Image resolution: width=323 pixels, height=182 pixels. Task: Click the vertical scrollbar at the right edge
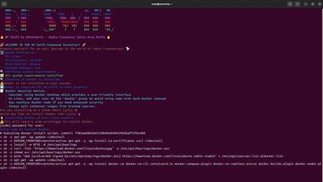click(x=322, y=95)
